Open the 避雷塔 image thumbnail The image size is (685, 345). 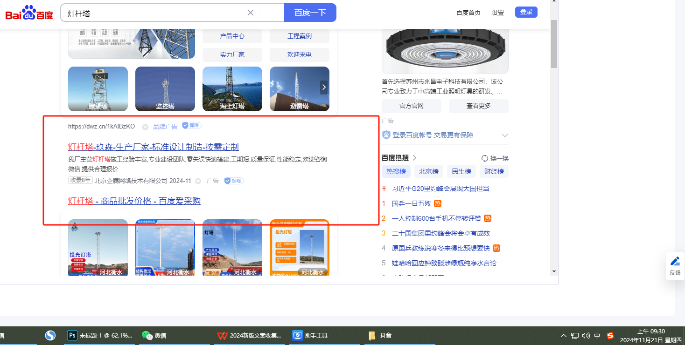(300, 89)
